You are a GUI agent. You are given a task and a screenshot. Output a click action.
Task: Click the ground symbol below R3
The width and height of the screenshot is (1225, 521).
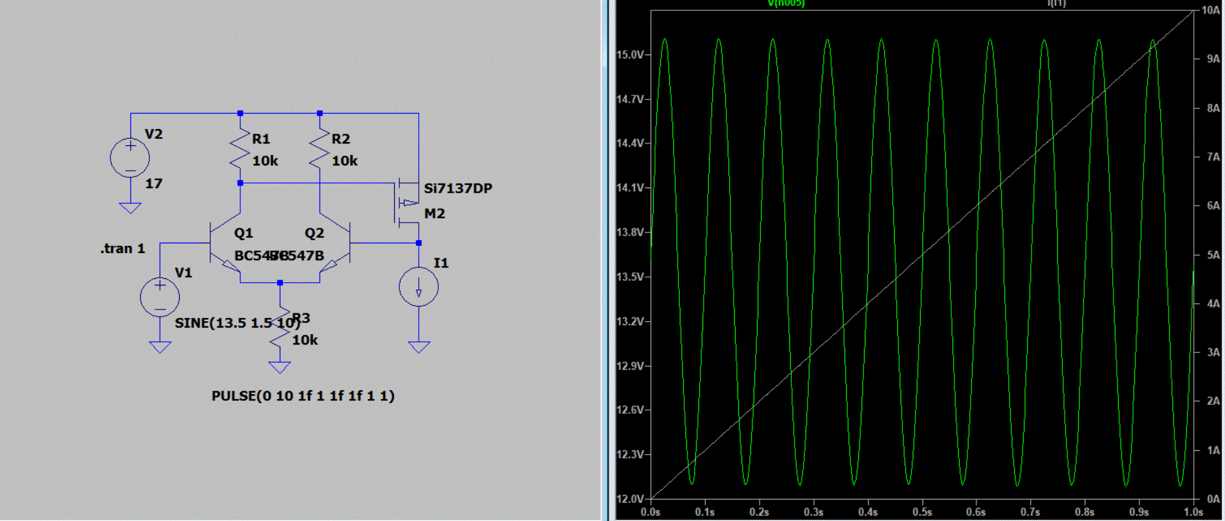tap(280, 368)
